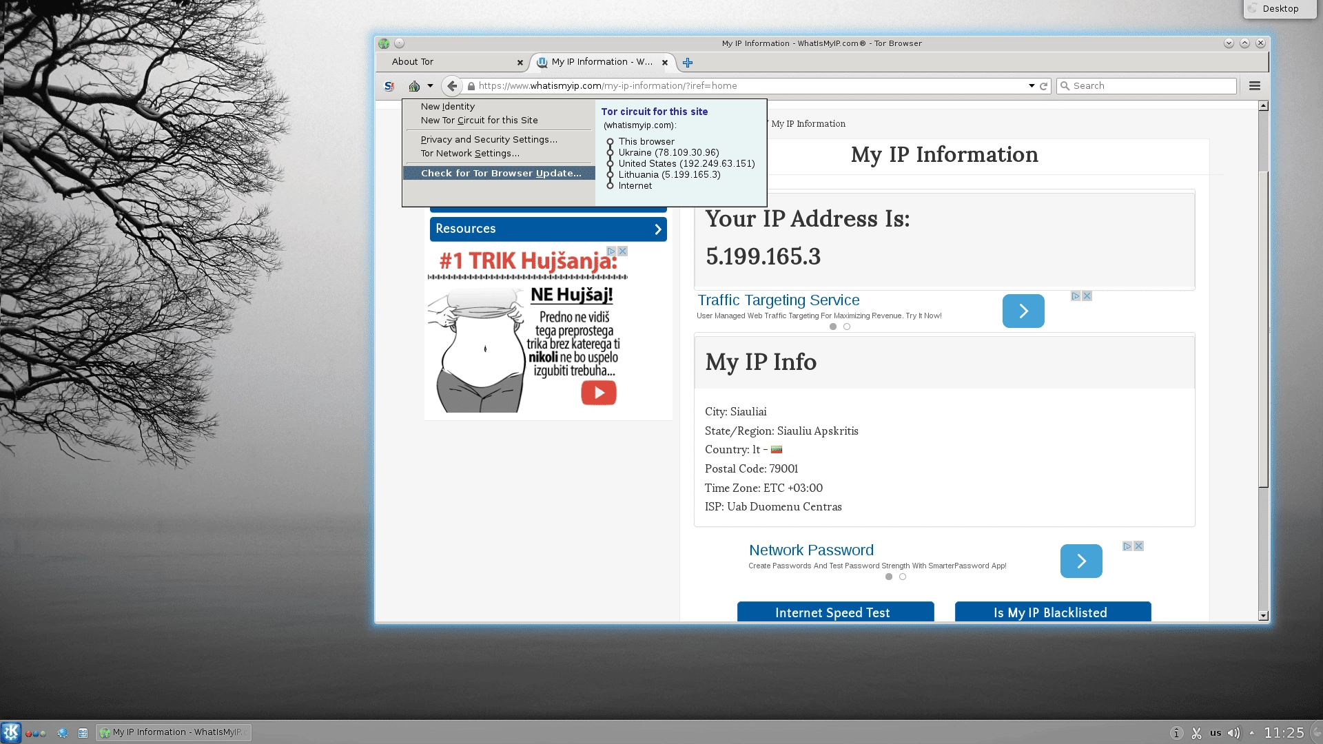Click Check for Tor Browser Update
This screenshot has width=1323, height=744.
coord(499,174)
